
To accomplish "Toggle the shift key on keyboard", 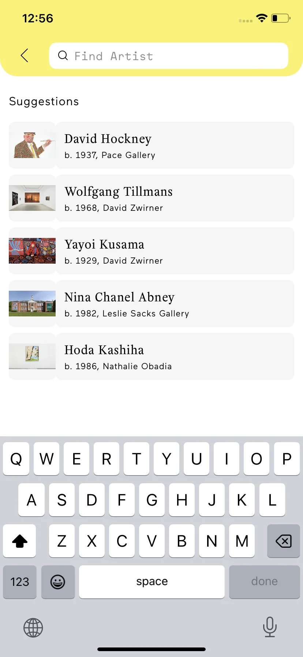I will [x=20, y=541].
